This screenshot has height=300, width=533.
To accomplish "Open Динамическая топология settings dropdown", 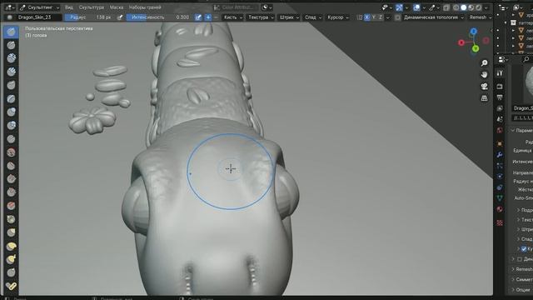I will click(x=433, y=17).
